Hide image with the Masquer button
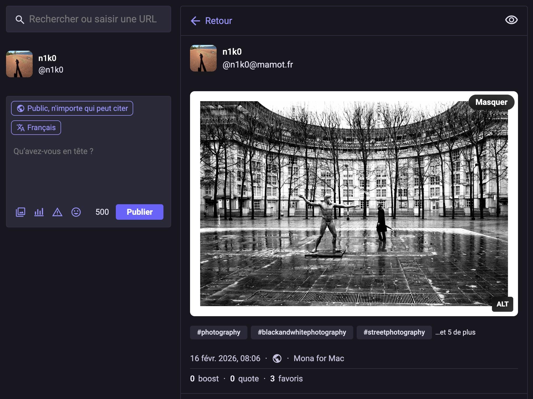Image resolution: width=533 pixels, height=399 pixels. point(491,102)
